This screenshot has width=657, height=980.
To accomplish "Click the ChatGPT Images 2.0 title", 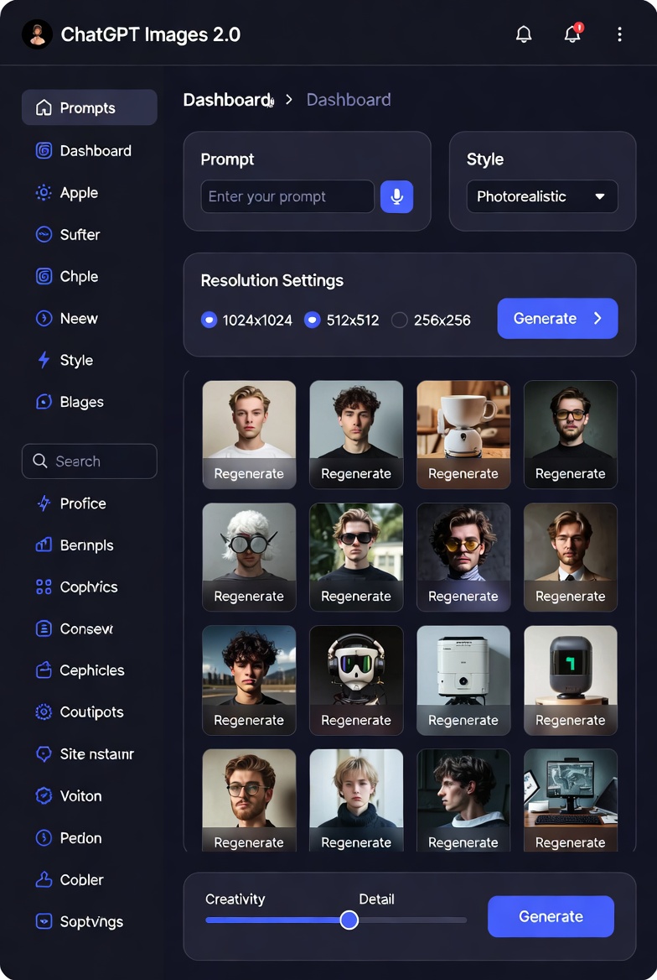I will 151,34.
